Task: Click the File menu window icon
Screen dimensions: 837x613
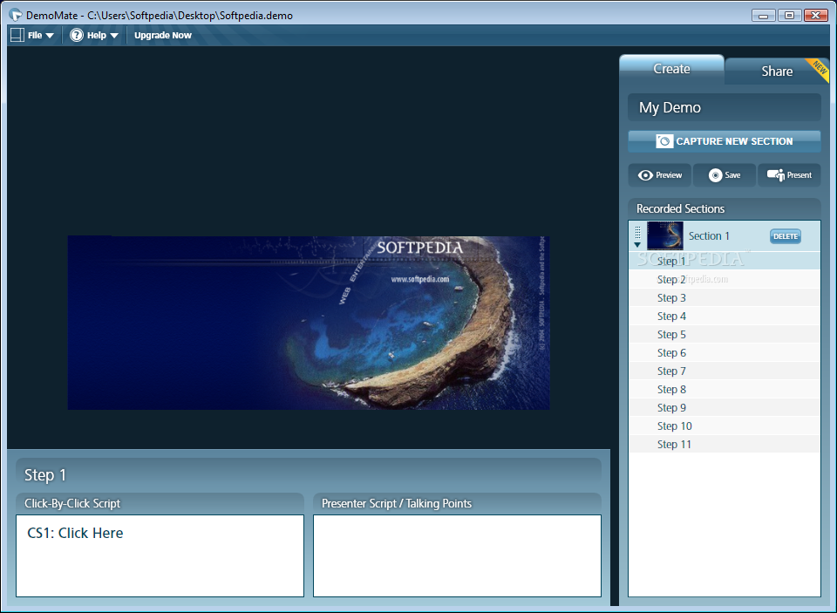Action: pos(17,35)
